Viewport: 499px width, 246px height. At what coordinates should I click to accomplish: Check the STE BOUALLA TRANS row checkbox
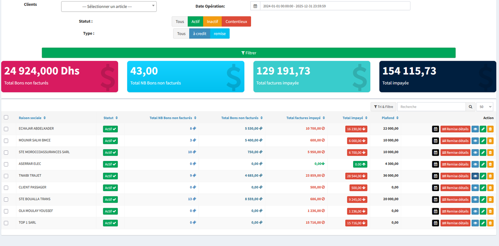tap(6, 200)
